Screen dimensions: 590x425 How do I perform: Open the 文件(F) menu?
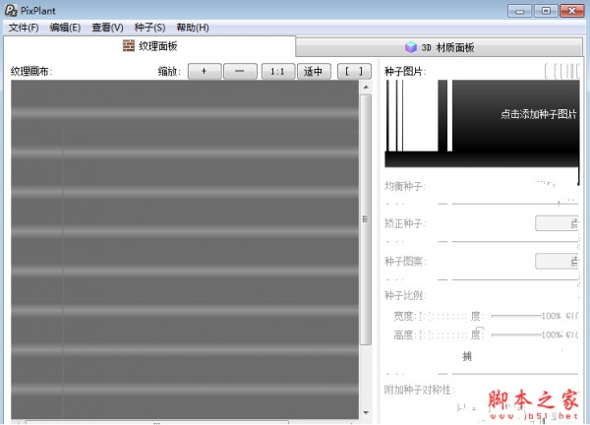coord(24,28)
